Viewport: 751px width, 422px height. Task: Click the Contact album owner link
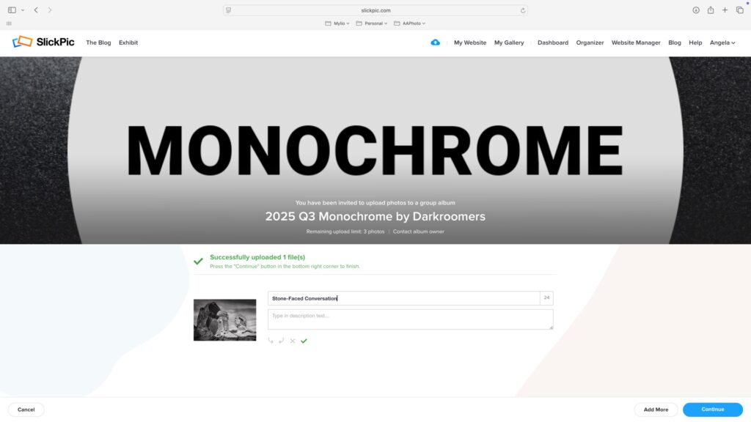(x=418, y=232)
